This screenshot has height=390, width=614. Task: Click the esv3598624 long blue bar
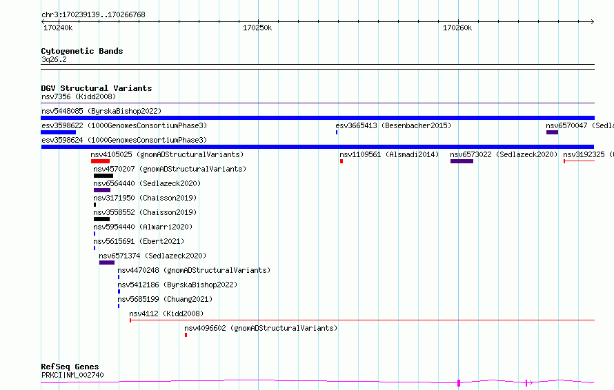(x=317, y=147)
